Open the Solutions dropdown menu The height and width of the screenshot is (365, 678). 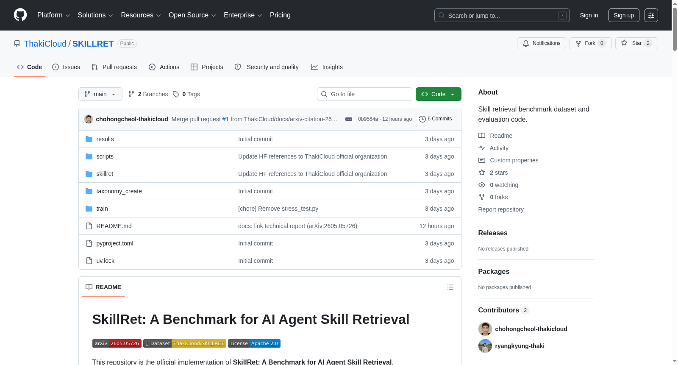pos(95,15)
